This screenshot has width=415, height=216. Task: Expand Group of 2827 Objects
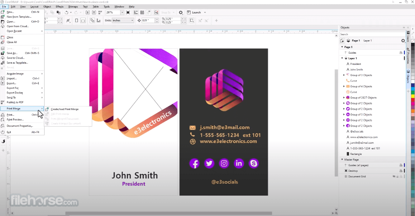[344, 98]
